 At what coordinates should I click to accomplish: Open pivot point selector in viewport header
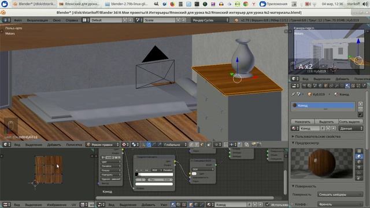coord(135,144)
